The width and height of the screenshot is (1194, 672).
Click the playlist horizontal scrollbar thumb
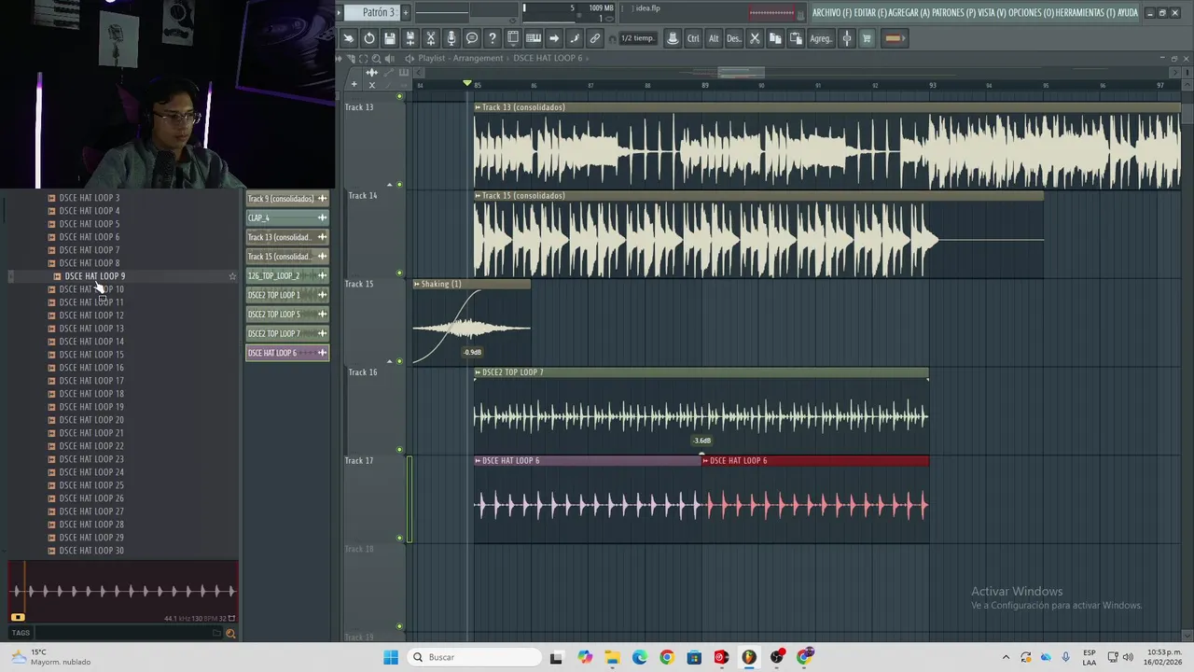[741, 72]
